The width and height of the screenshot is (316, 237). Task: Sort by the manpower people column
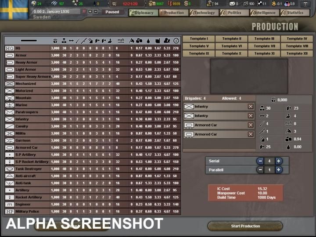(167, 41)
